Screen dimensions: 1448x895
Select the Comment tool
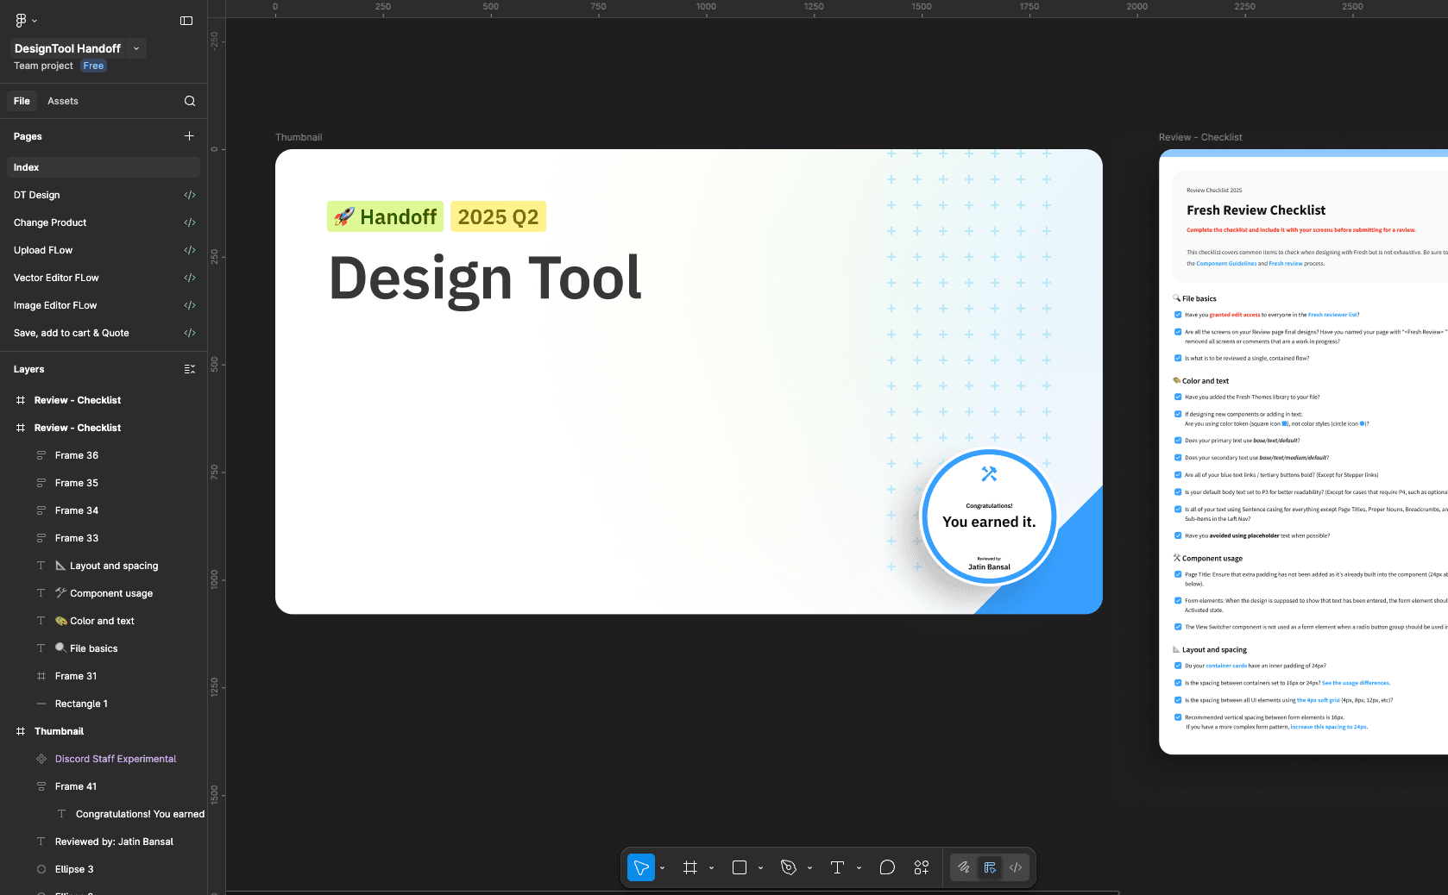click(887, 867)
